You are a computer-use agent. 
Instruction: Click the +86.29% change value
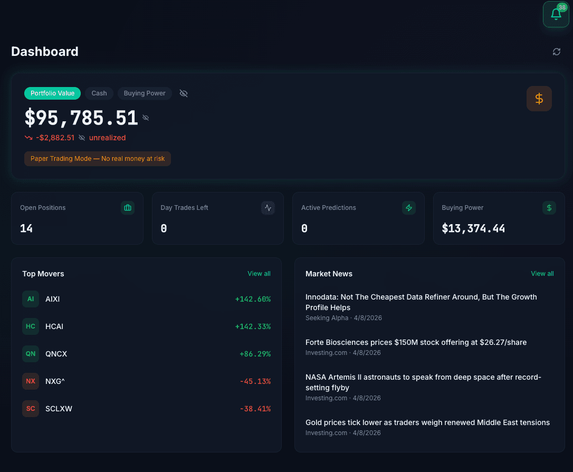pos(255,354)
